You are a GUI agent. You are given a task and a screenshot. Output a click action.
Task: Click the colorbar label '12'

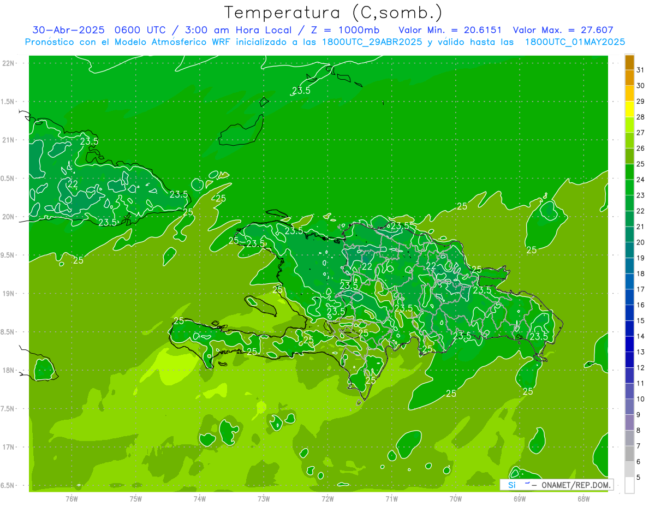point(641,367)
